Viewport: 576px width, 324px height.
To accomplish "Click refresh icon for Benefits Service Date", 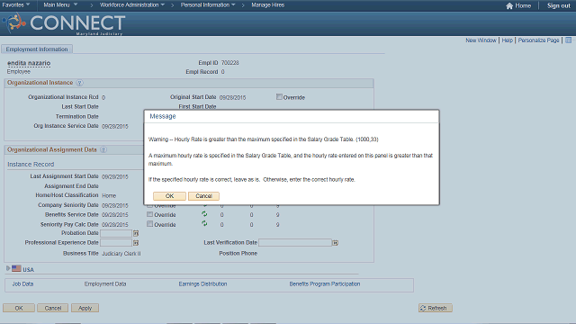I will 204,214.
